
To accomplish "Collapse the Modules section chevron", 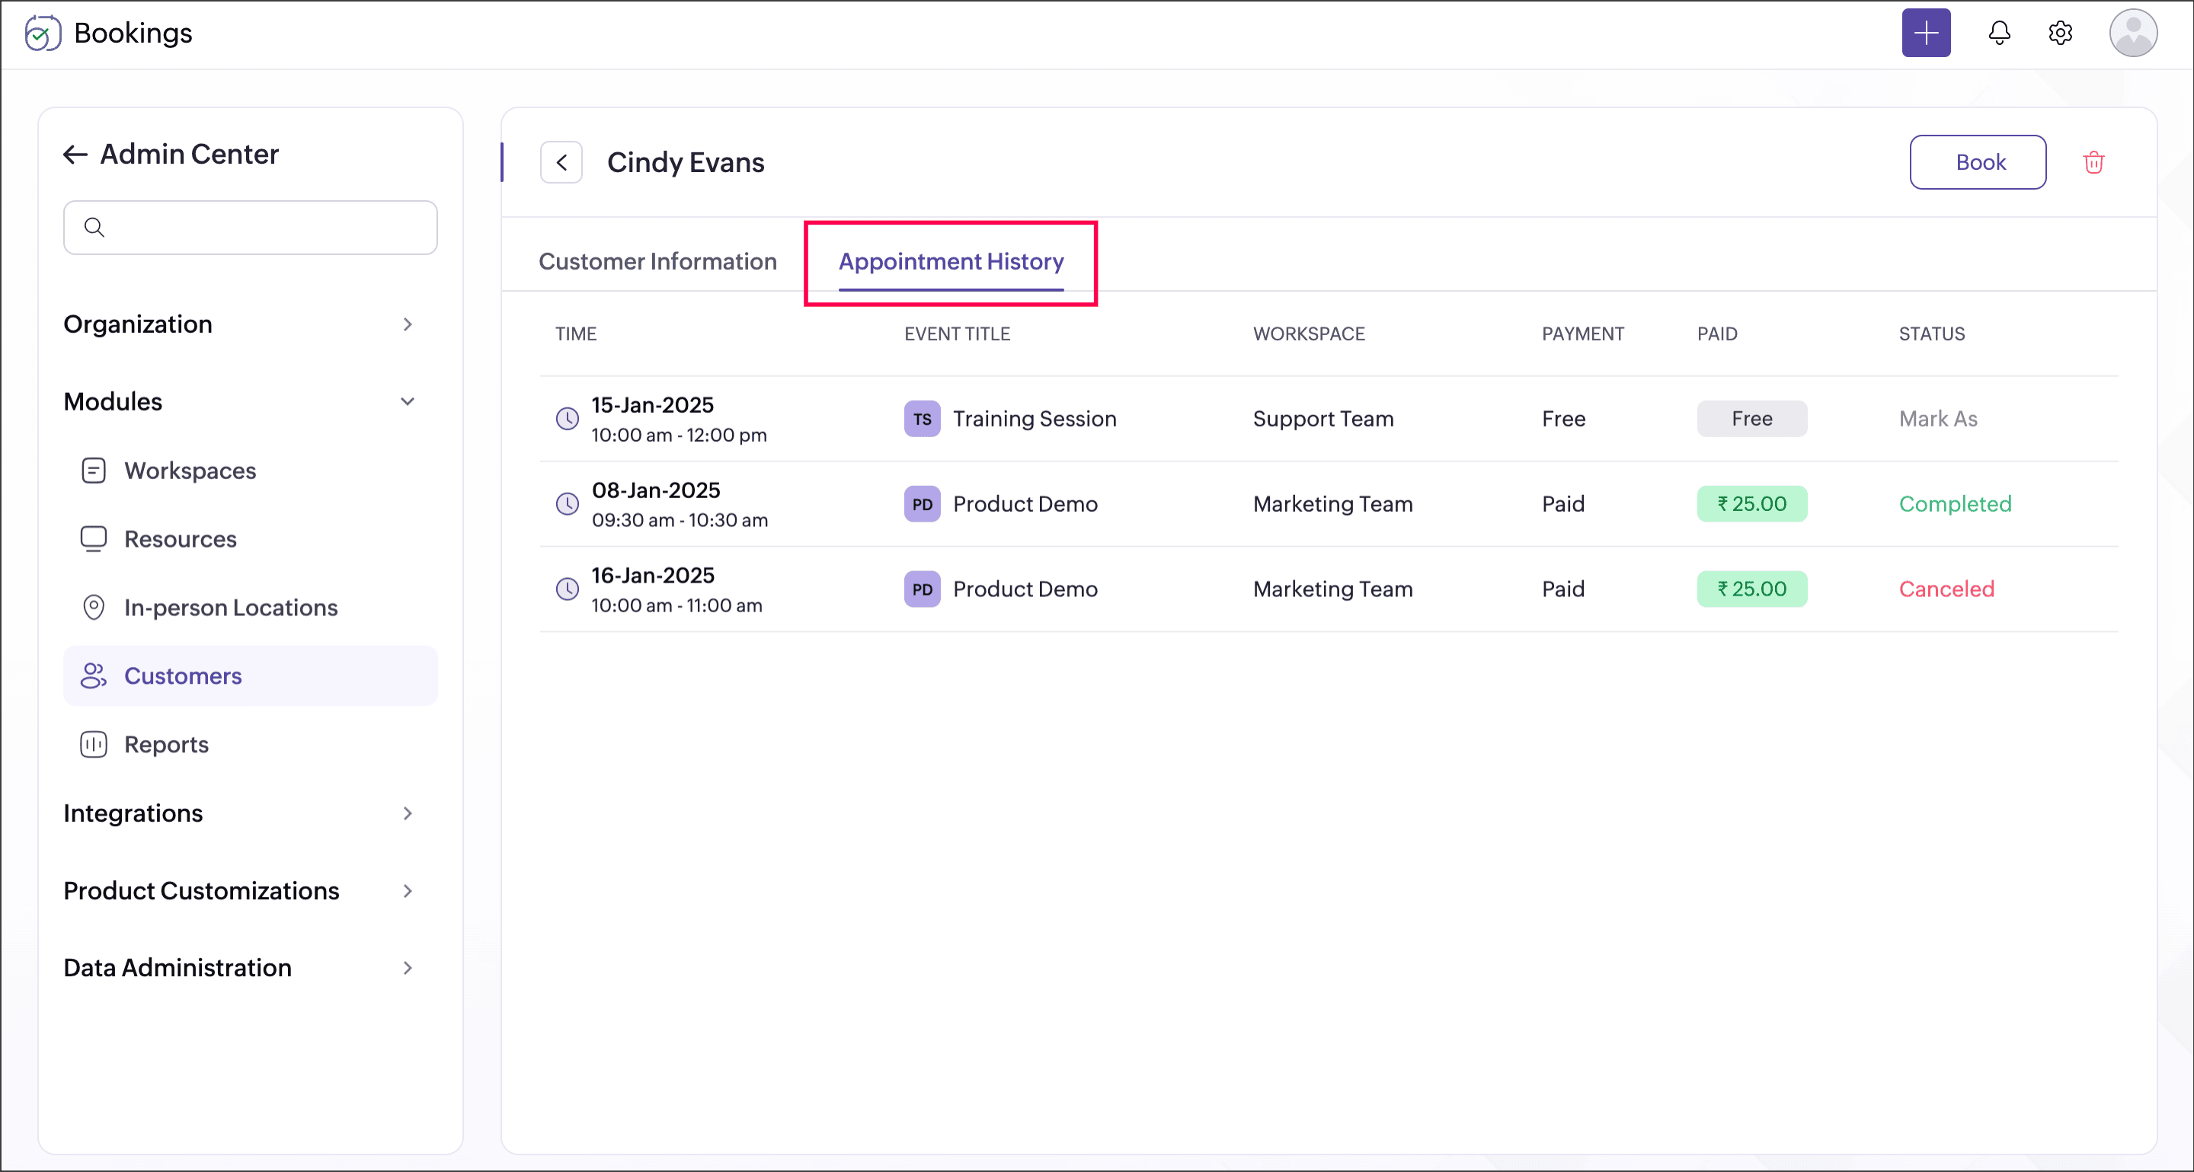I will tap(408, 402).
